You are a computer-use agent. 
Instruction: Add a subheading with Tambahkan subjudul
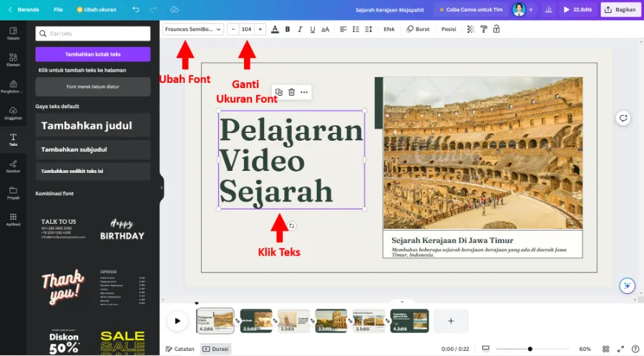(x=93, y=149)
